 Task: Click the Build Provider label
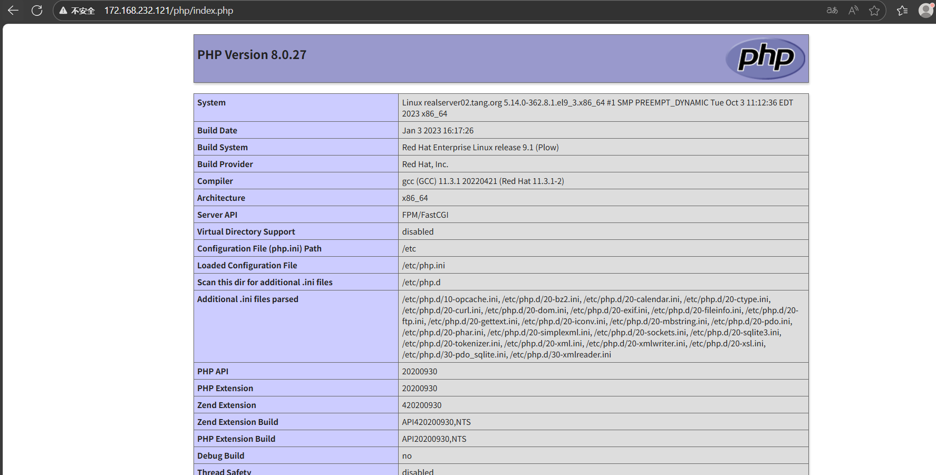pyautogui.click(x=225, y=164)
